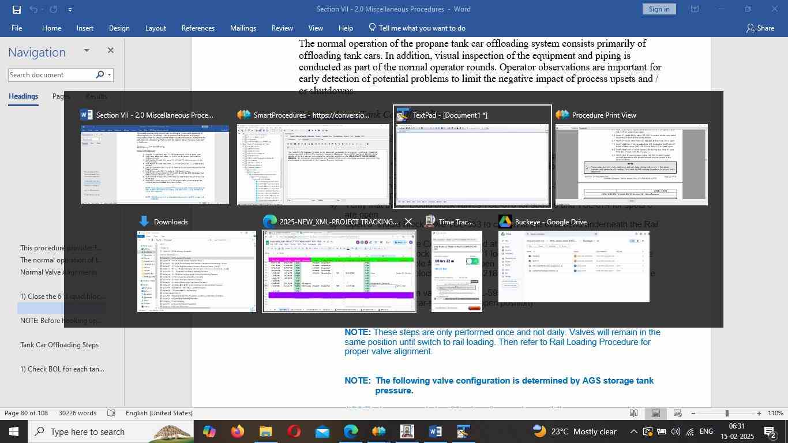
Task: Switch to Section VII Word window thumbnail
Action: click(x=155, y=164)
